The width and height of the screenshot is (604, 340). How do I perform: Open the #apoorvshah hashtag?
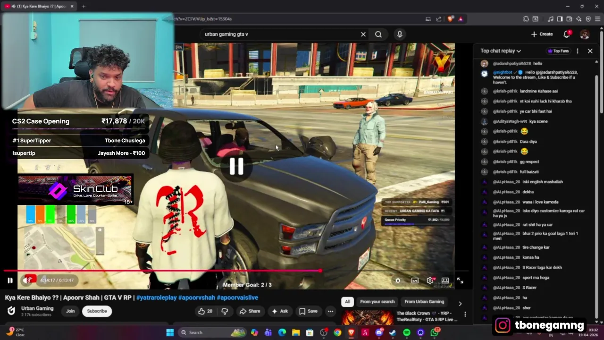tap(196, 297)
